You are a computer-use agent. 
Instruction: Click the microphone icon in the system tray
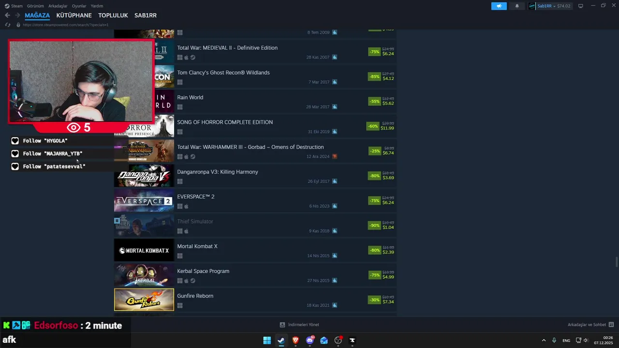tap(554, 340)
